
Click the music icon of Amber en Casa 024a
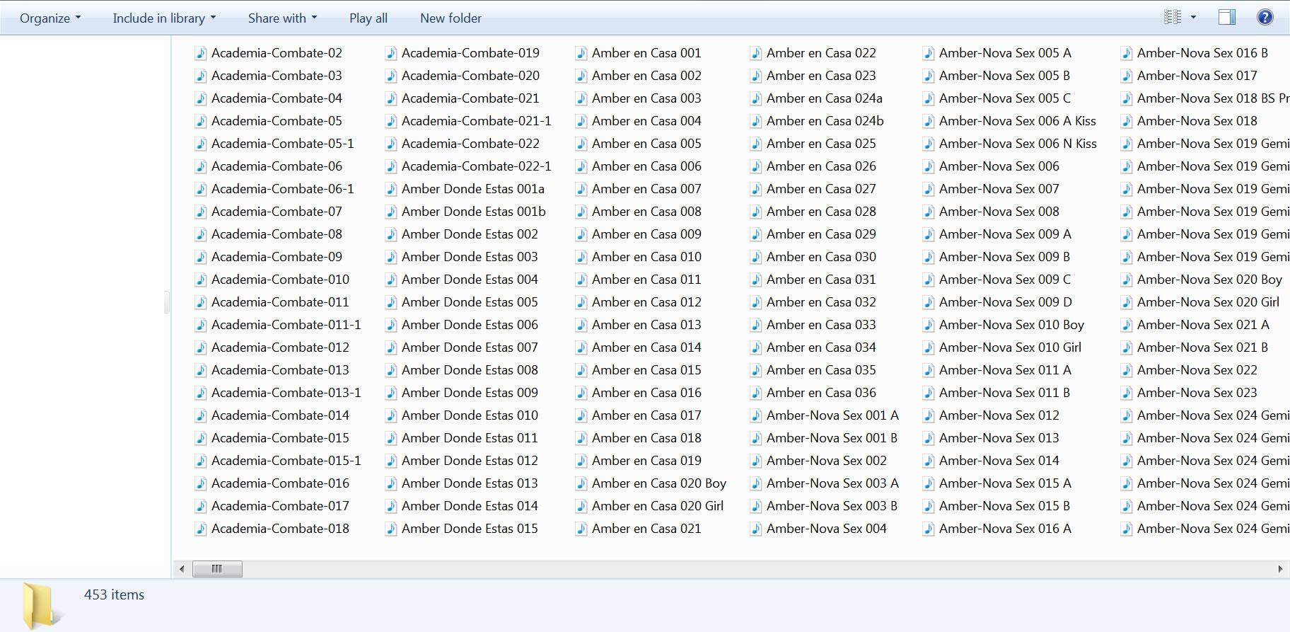[x=756, y=98]
